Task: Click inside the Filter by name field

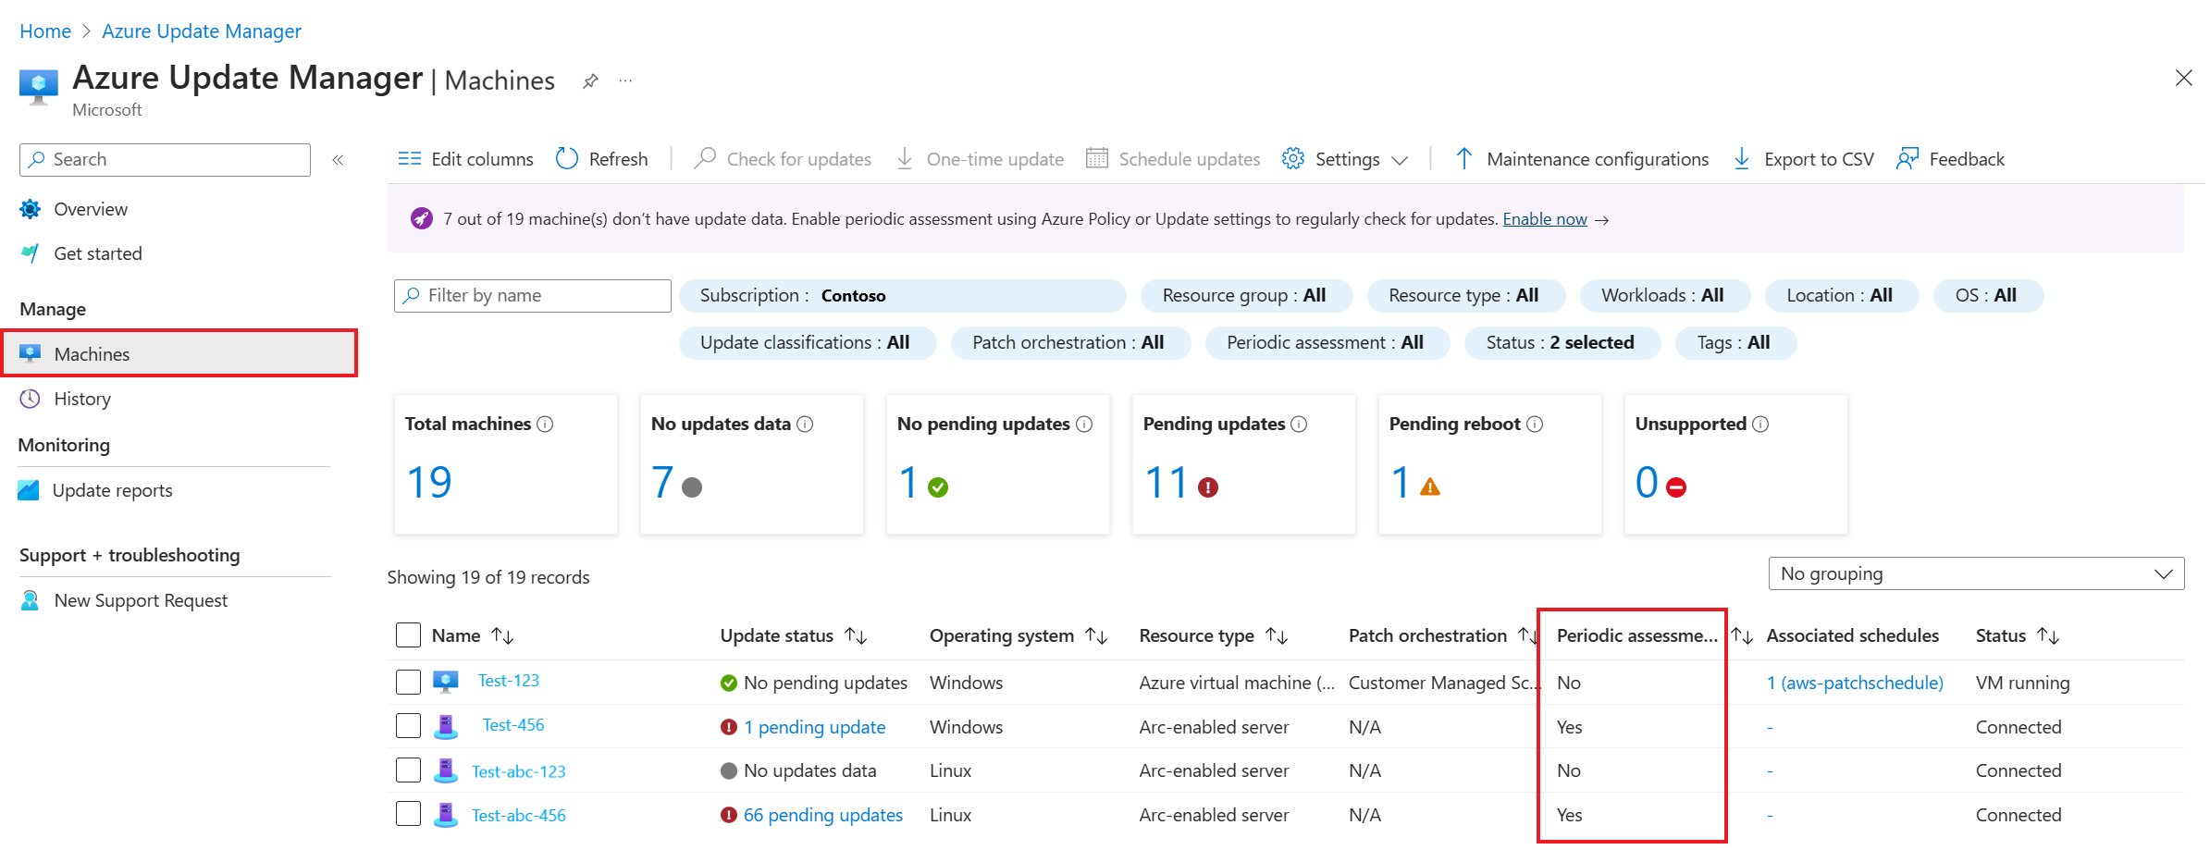Action: click(532, 295)
